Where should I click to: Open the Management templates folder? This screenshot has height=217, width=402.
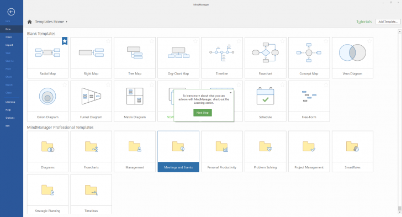[x=135, y=151]
